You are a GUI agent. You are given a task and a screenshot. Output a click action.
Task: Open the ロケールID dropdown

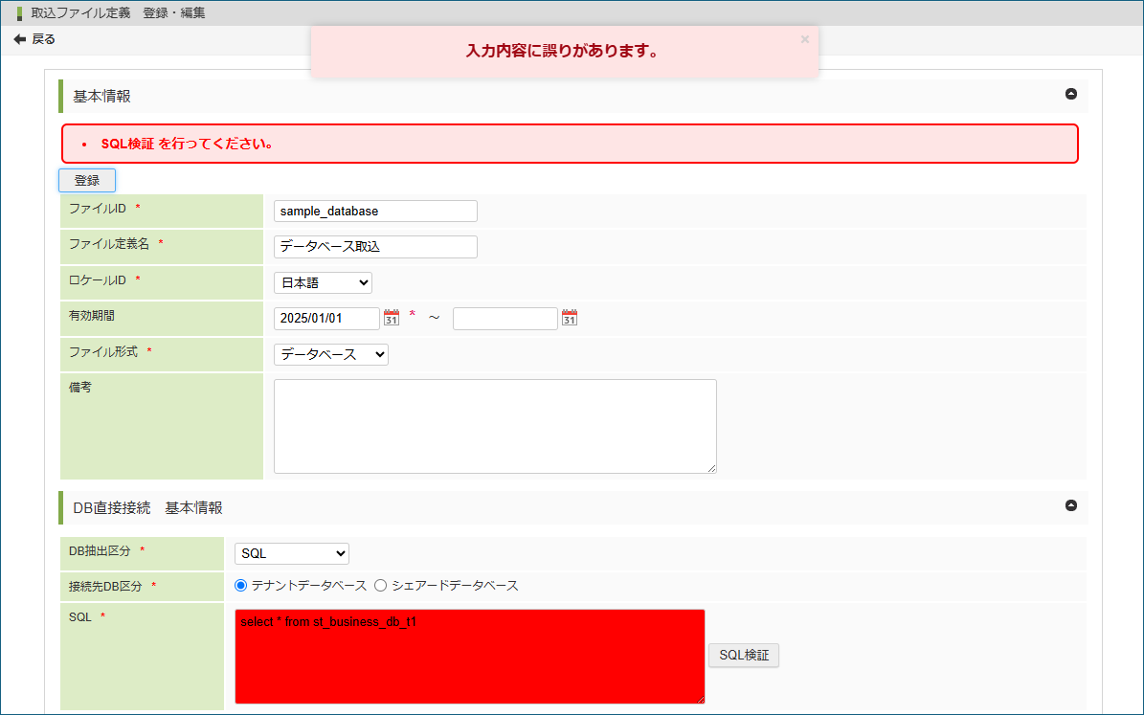coord(323,282)
